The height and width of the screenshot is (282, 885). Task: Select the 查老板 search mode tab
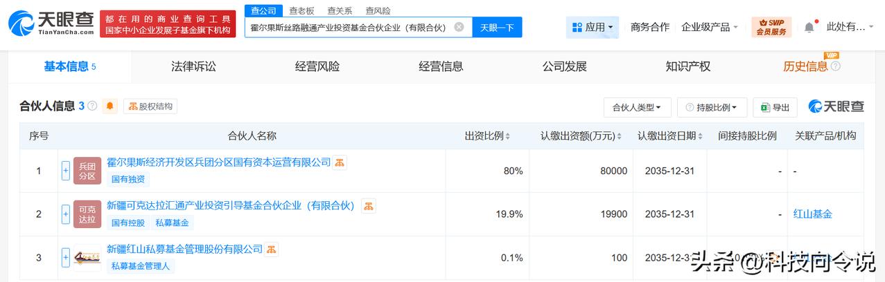pyautogui.click(x=301, y=10)
